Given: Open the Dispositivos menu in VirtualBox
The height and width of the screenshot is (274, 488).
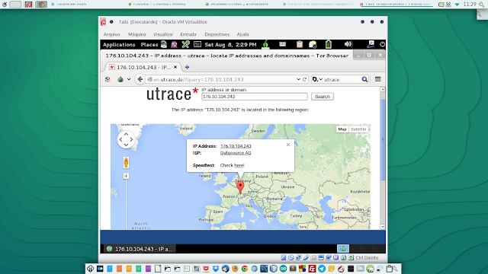Looking at the screenshot, I should click(x=217, y=34).
